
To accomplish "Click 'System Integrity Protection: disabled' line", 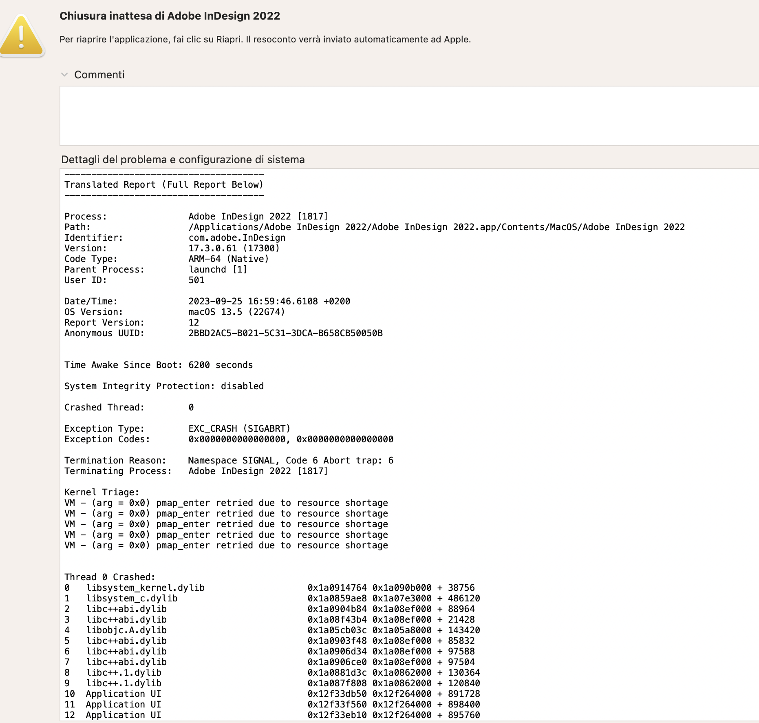I will (x=164, y=386).
